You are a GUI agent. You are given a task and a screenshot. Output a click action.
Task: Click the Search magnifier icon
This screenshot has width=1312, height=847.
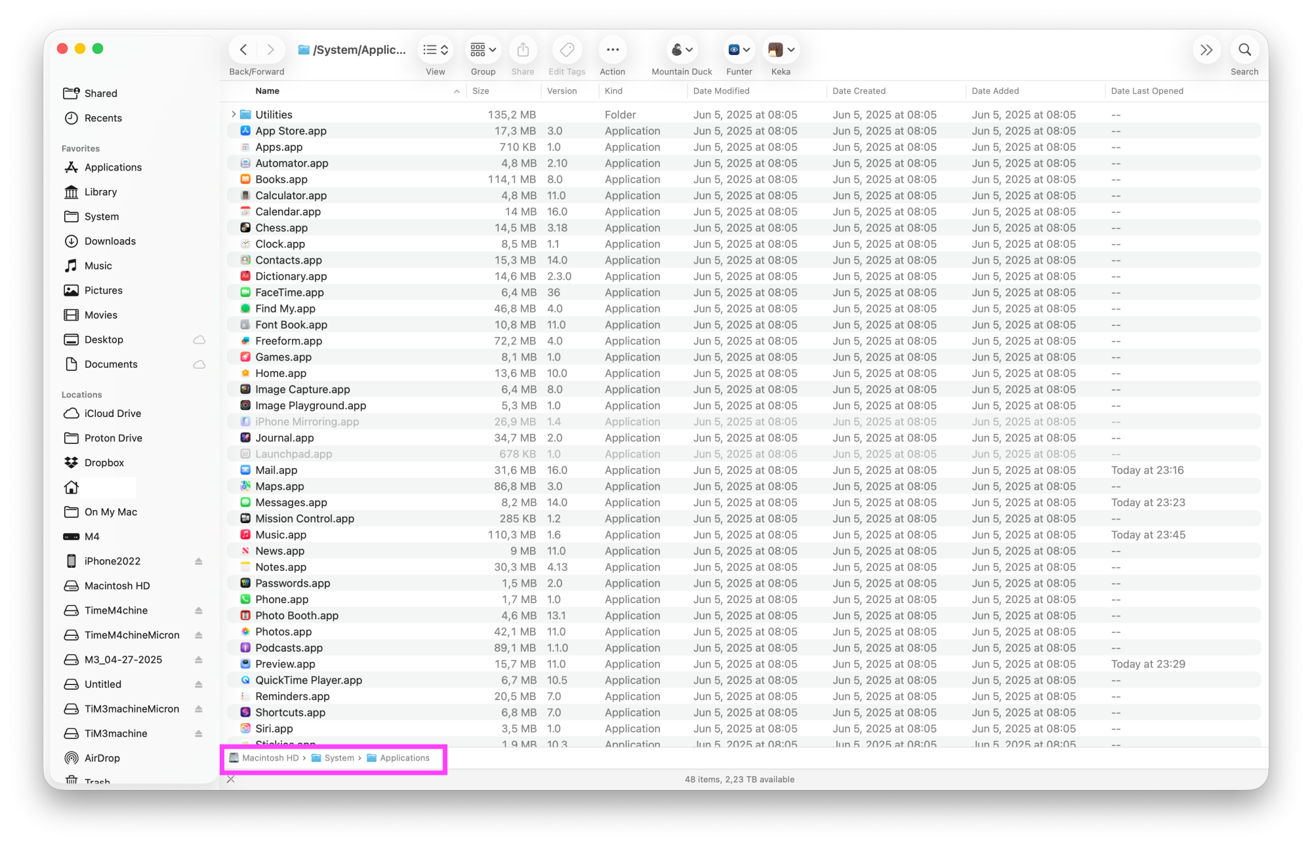tap(1244, 50)
